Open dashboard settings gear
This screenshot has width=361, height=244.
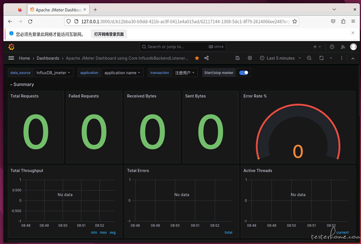(250, 58)
